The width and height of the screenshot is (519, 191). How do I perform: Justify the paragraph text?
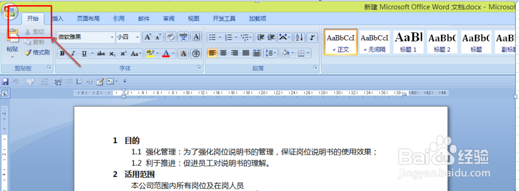pyautogui.click(x=245, y=53)
